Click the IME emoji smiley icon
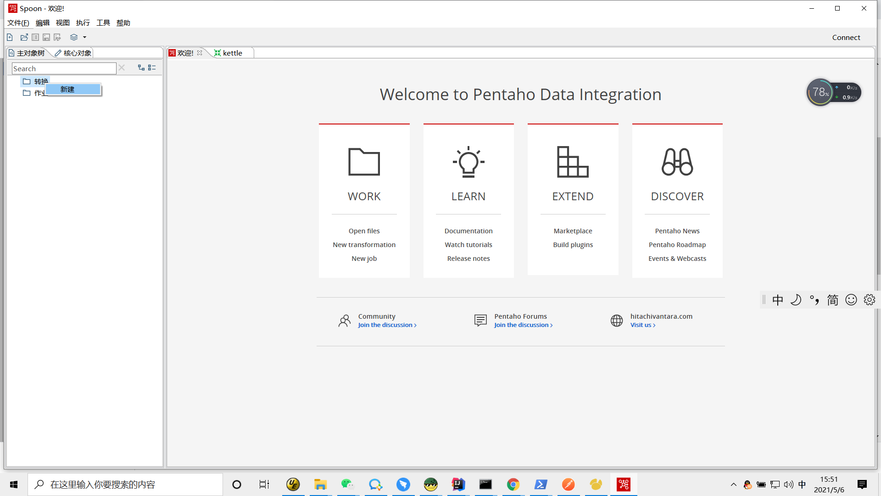 (851, 300)
